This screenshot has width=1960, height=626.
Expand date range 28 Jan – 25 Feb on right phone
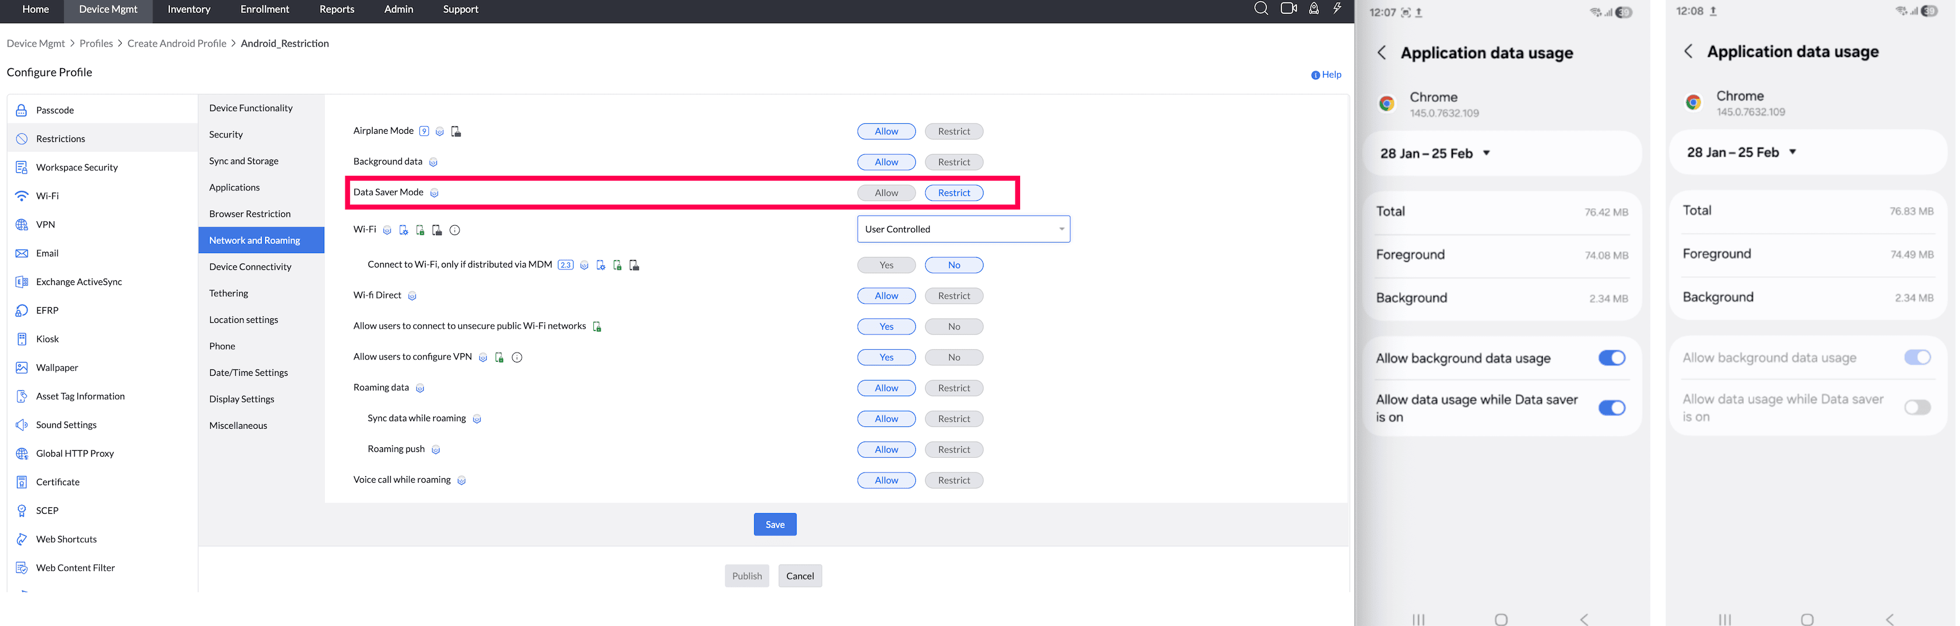(1741, 152)
